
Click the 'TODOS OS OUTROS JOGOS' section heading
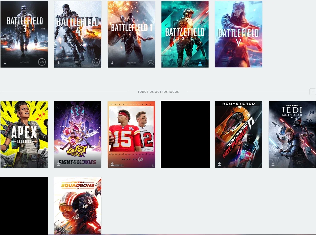(158, 92)
